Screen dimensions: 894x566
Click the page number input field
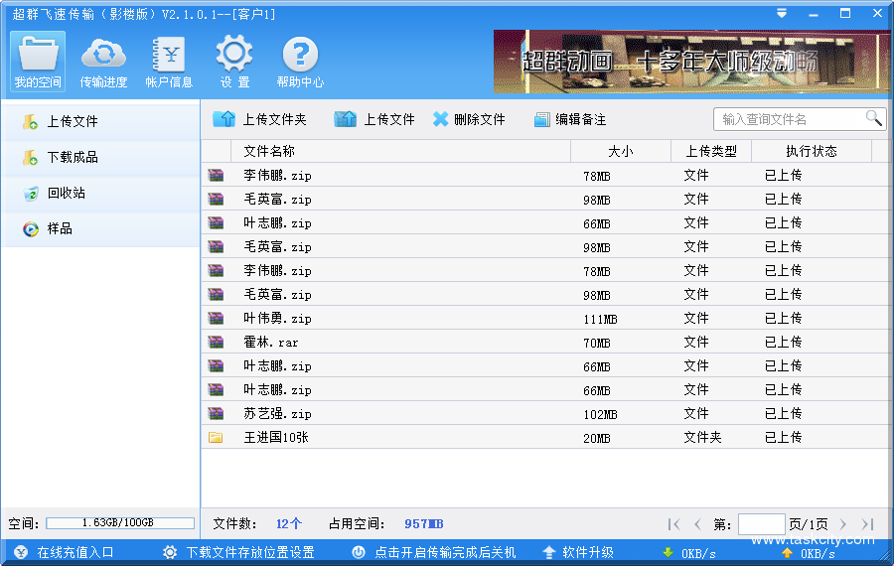pos(761,523)
